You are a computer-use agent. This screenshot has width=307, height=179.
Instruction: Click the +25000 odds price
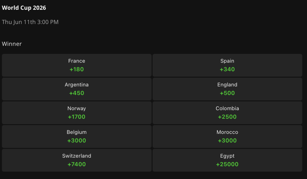click(x=227, y=164)
